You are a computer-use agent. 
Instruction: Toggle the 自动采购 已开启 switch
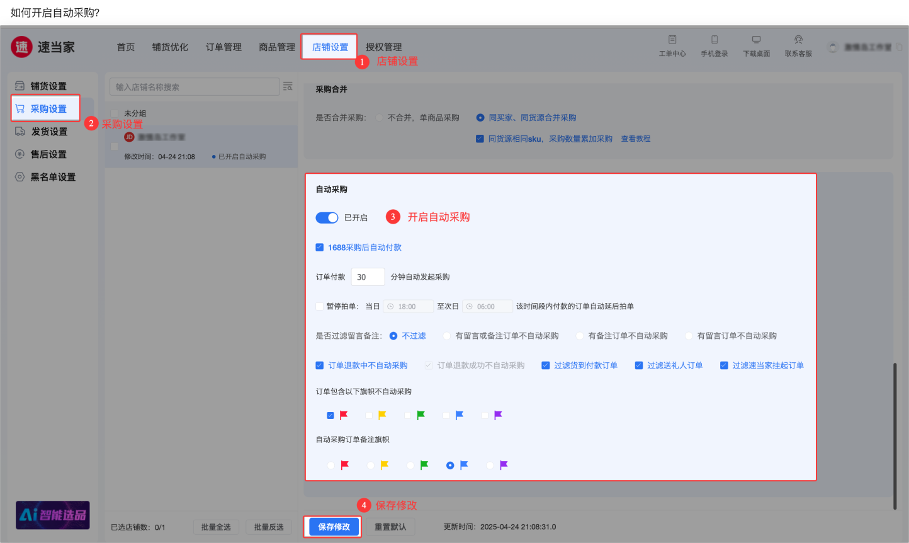coord(327,217)
